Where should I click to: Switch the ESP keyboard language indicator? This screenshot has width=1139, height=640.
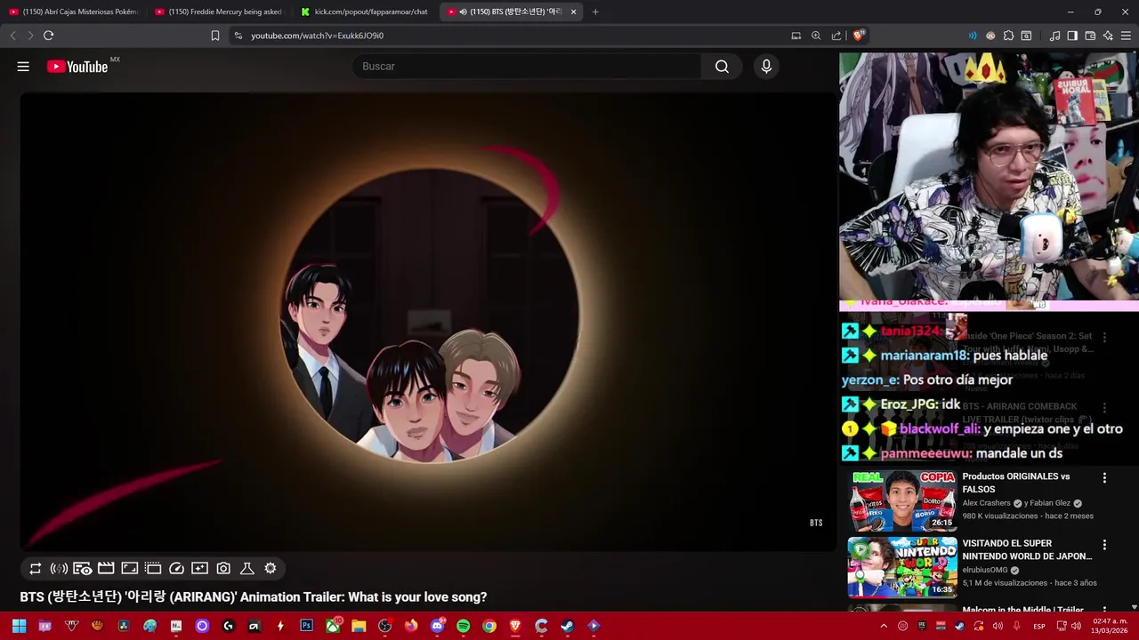pos(1039,627)
